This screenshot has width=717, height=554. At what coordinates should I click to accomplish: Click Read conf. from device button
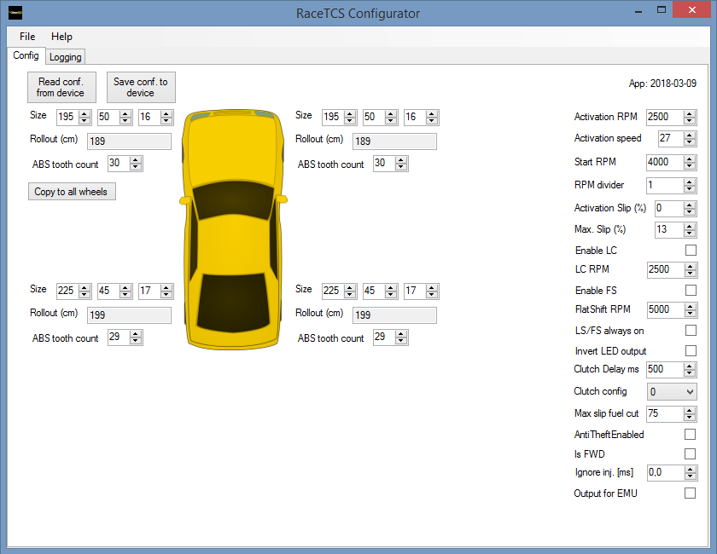click(x=61, y=87)
